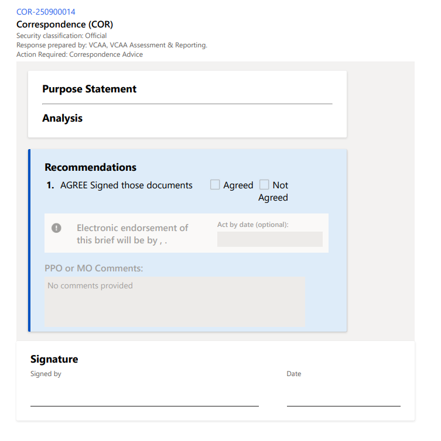
Task: Open the COR-250900014 reference link
Action: coord(46,12)
